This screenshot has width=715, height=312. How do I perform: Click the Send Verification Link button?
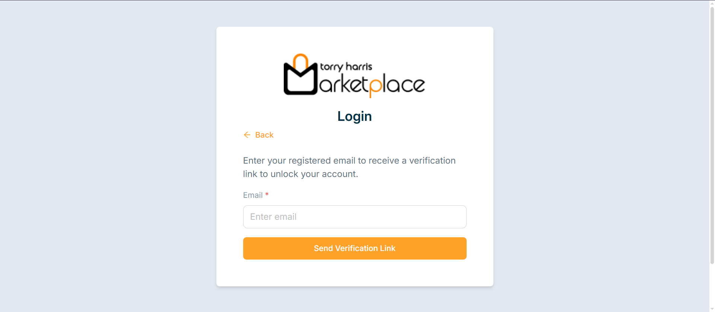pyautogui.click(x=355, y=248)
